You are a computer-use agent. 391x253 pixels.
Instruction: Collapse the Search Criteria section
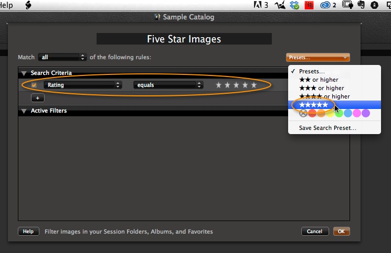coord(24,73)
